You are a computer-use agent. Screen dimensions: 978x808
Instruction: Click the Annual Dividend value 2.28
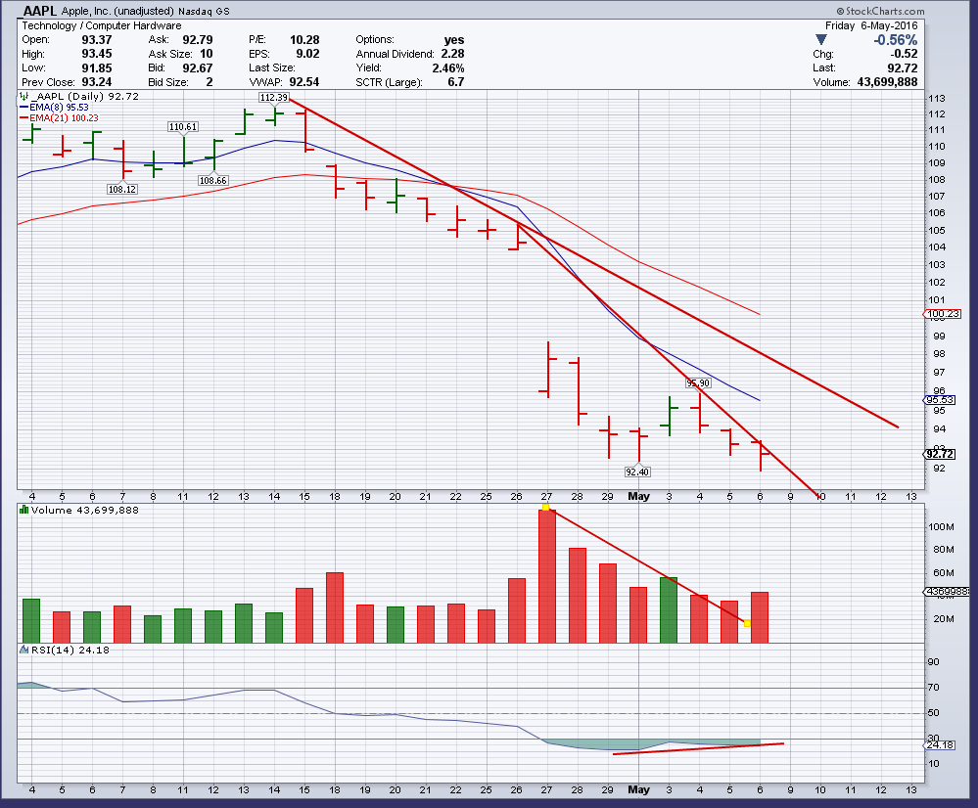pos(453,54)
